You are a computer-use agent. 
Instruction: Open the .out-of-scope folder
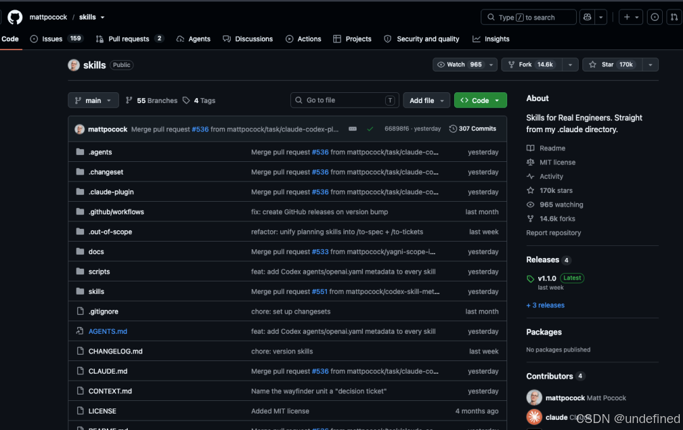tap(110, 232)
